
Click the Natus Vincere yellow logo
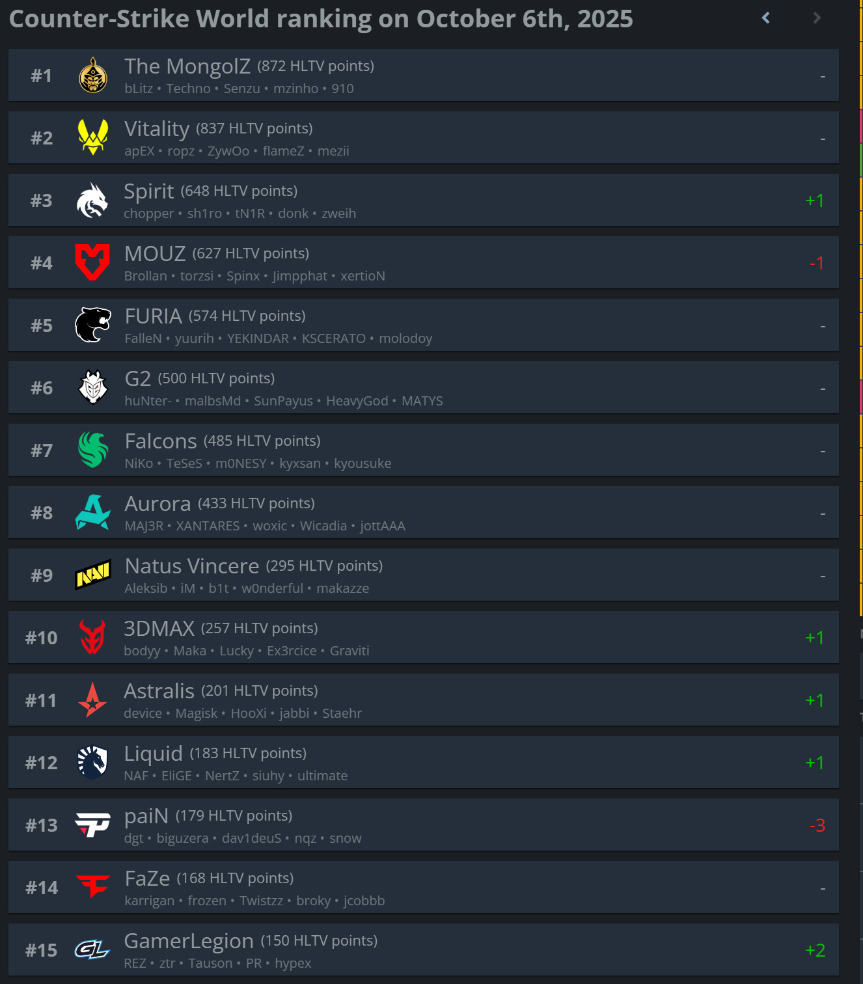point(93,575)
